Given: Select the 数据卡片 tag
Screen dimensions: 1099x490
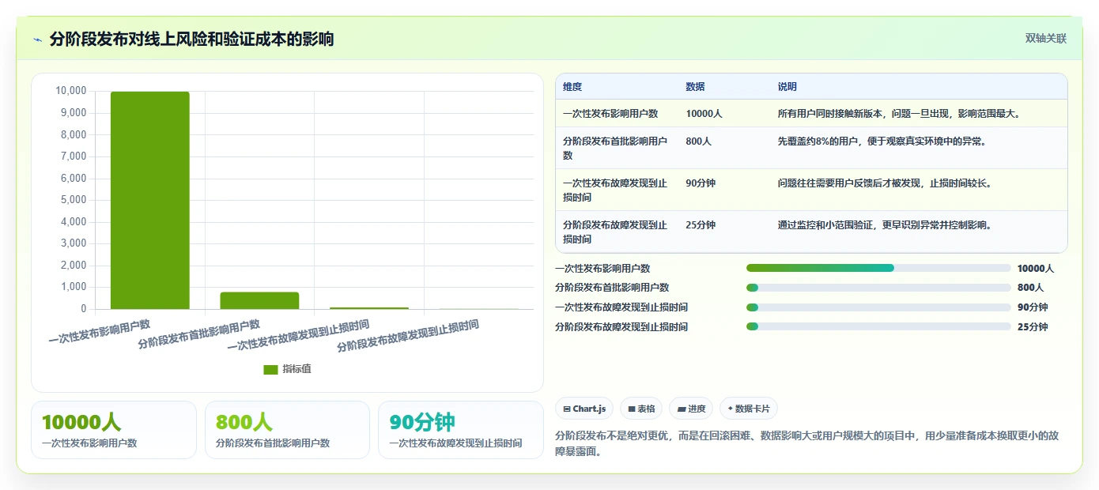Looking at the screenshot, I should 749,409.
